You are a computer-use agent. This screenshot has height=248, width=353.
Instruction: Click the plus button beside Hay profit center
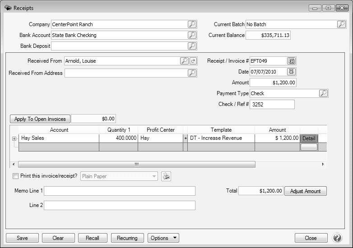185,138
